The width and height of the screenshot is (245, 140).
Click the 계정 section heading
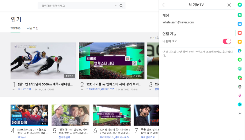pos(165,15)
